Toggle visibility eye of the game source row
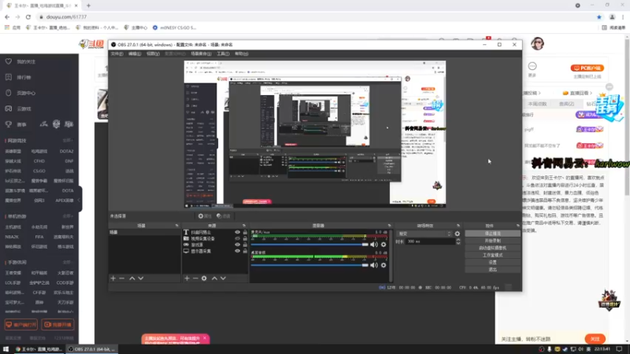Viewport: 630px width, 354px height. [238, 245]
